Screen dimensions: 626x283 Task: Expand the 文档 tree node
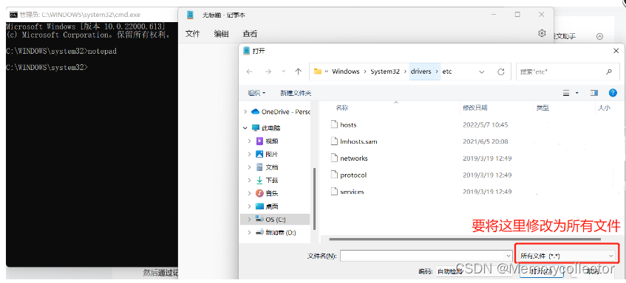(x=250, y=167)
